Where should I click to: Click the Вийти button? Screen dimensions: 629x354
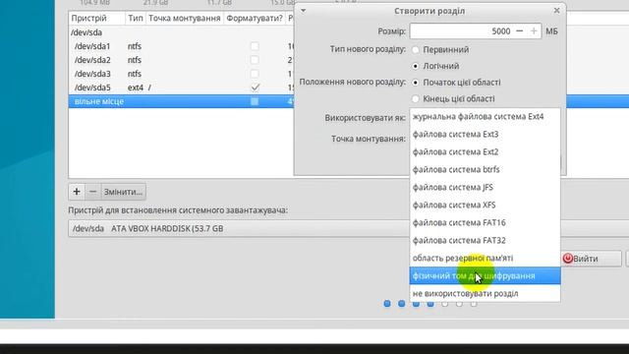tap(591, 259)
